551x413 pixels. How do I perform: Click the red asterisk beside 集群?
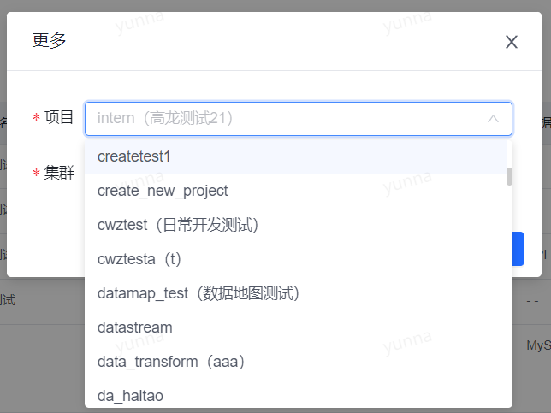[36, 173]
